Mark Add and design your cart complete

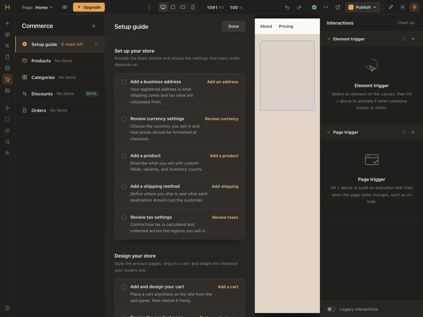pyautogui.click(x=124, y=287)
